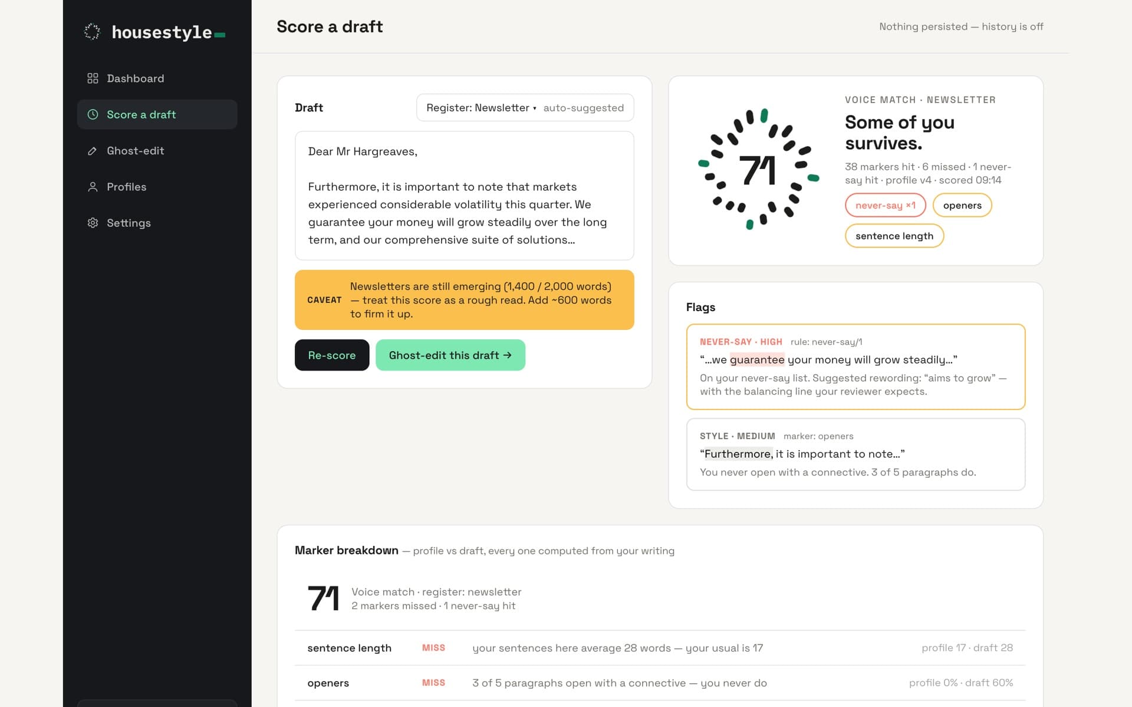The height and width of the screenshot is (707, 1132).
Task: Click the Re-score button
Action: 332,355
